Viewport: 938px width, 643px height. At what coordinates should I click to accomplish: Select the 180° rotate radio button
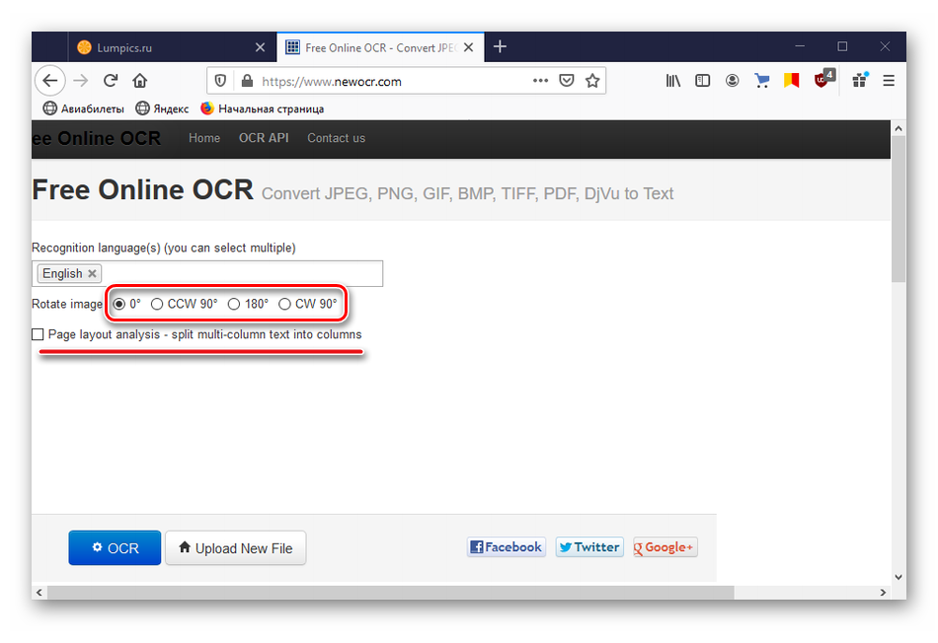[234, 305]
